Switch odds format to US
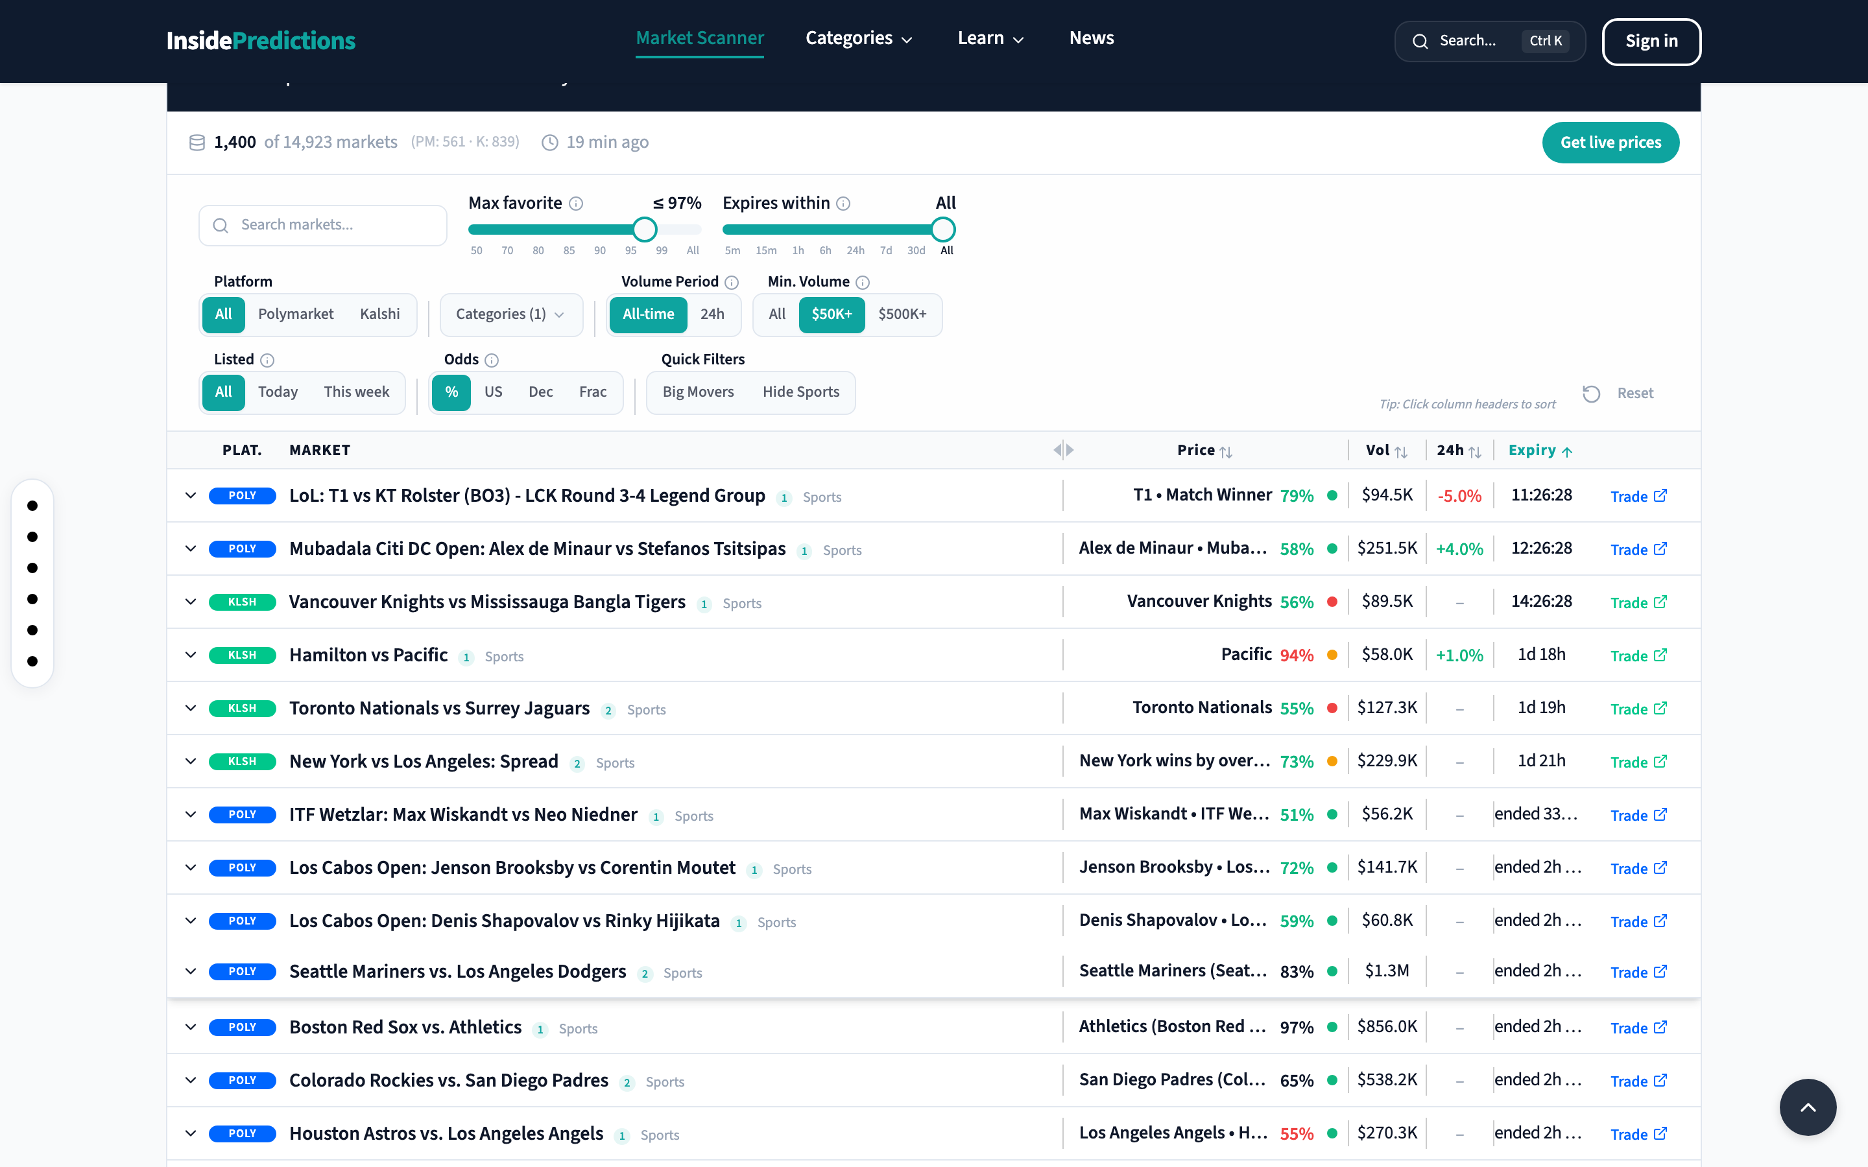Screen dimensions: 1868x1167 click(x=493, y=392)
